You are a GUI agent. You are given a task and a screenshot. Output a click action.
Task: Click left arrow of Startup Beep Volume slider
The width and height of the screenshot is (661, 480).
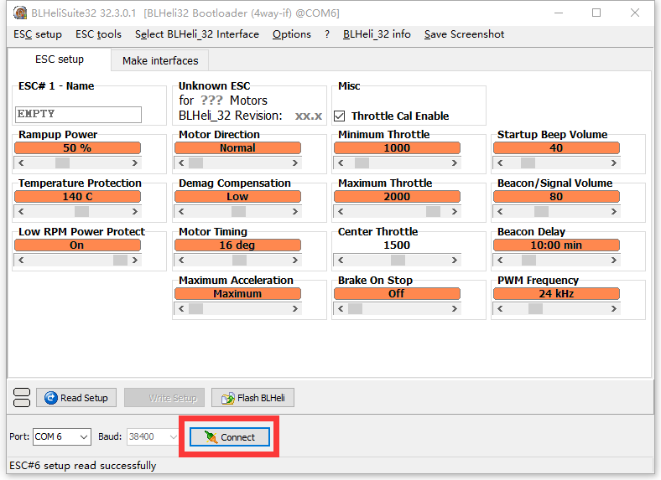tap(500, 163)
